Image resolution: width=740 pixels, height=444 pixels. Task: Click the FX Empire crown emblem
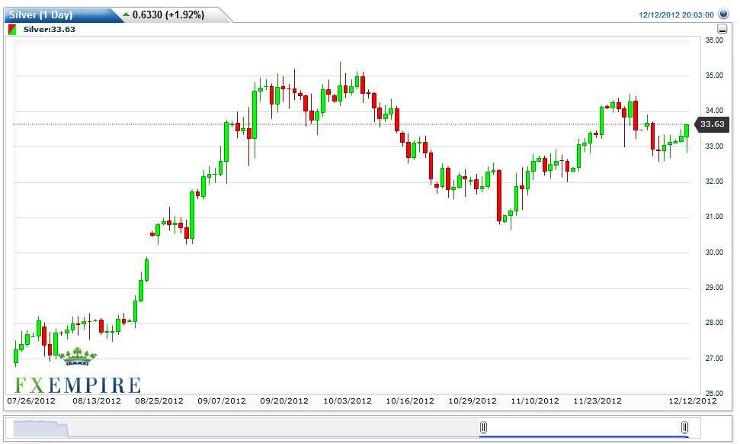click(78, 356)
